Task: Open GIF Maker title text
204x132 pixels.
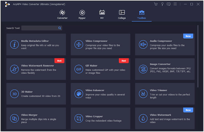Action: click(x=91, y=66)
